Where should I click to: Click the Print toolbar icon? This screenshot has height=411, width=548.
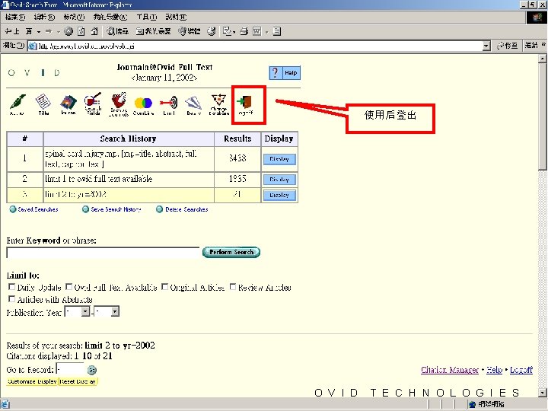[x=244, y=31]
